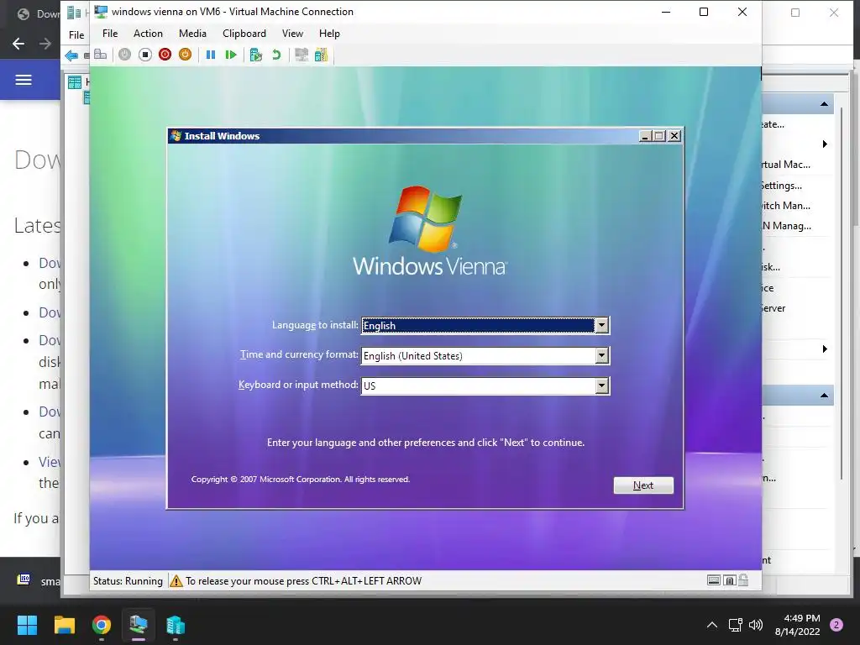Open the volume control in the tray
The width and height of the screenshot is (860, 645).
[x=756, y=625]
